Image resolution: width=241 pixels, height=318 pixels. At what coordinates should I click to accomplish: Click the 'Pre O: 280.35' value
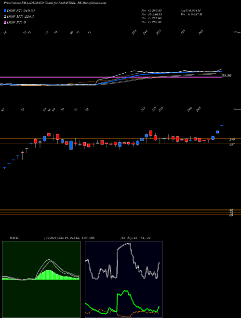click(x=151, y=10)
